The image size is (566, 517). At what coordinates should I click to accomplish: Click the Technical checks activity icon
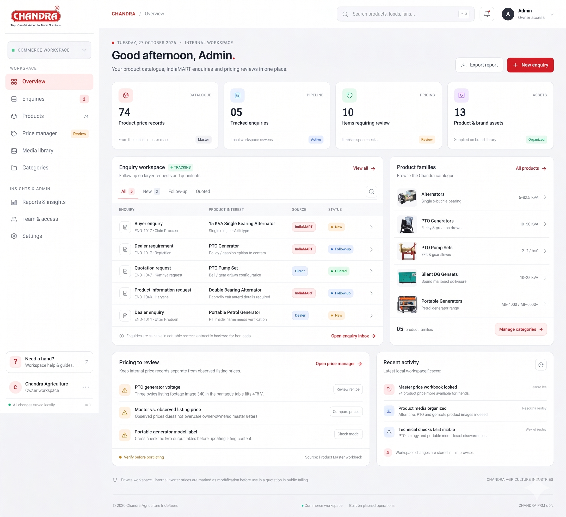pyautogui.click(x=389, y=432)
